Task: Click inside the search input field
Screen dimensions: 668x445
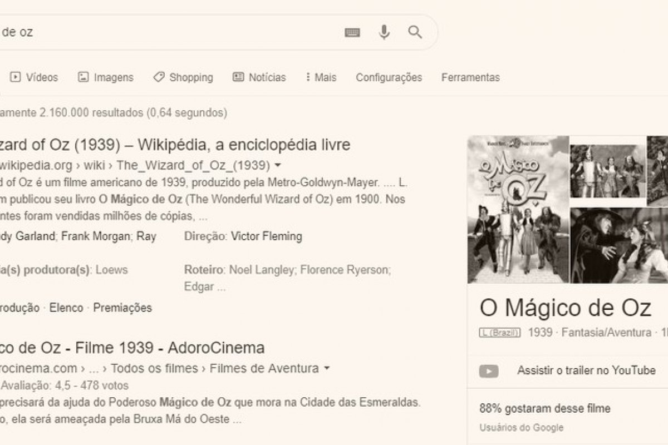Action: point(167,32)
